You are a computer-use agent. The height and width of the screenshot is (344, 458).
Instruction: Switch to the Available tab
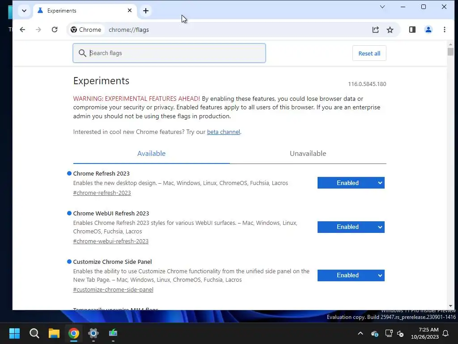click(151, 154)
